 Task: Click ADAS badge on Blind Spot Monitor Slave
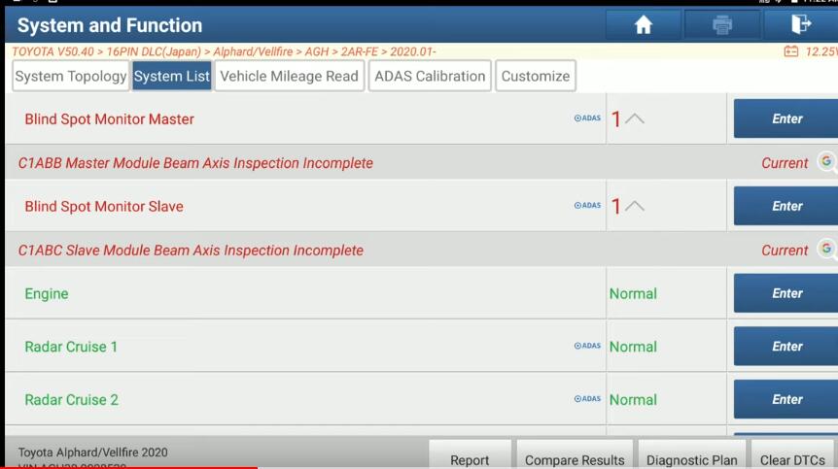coord(587,206)
